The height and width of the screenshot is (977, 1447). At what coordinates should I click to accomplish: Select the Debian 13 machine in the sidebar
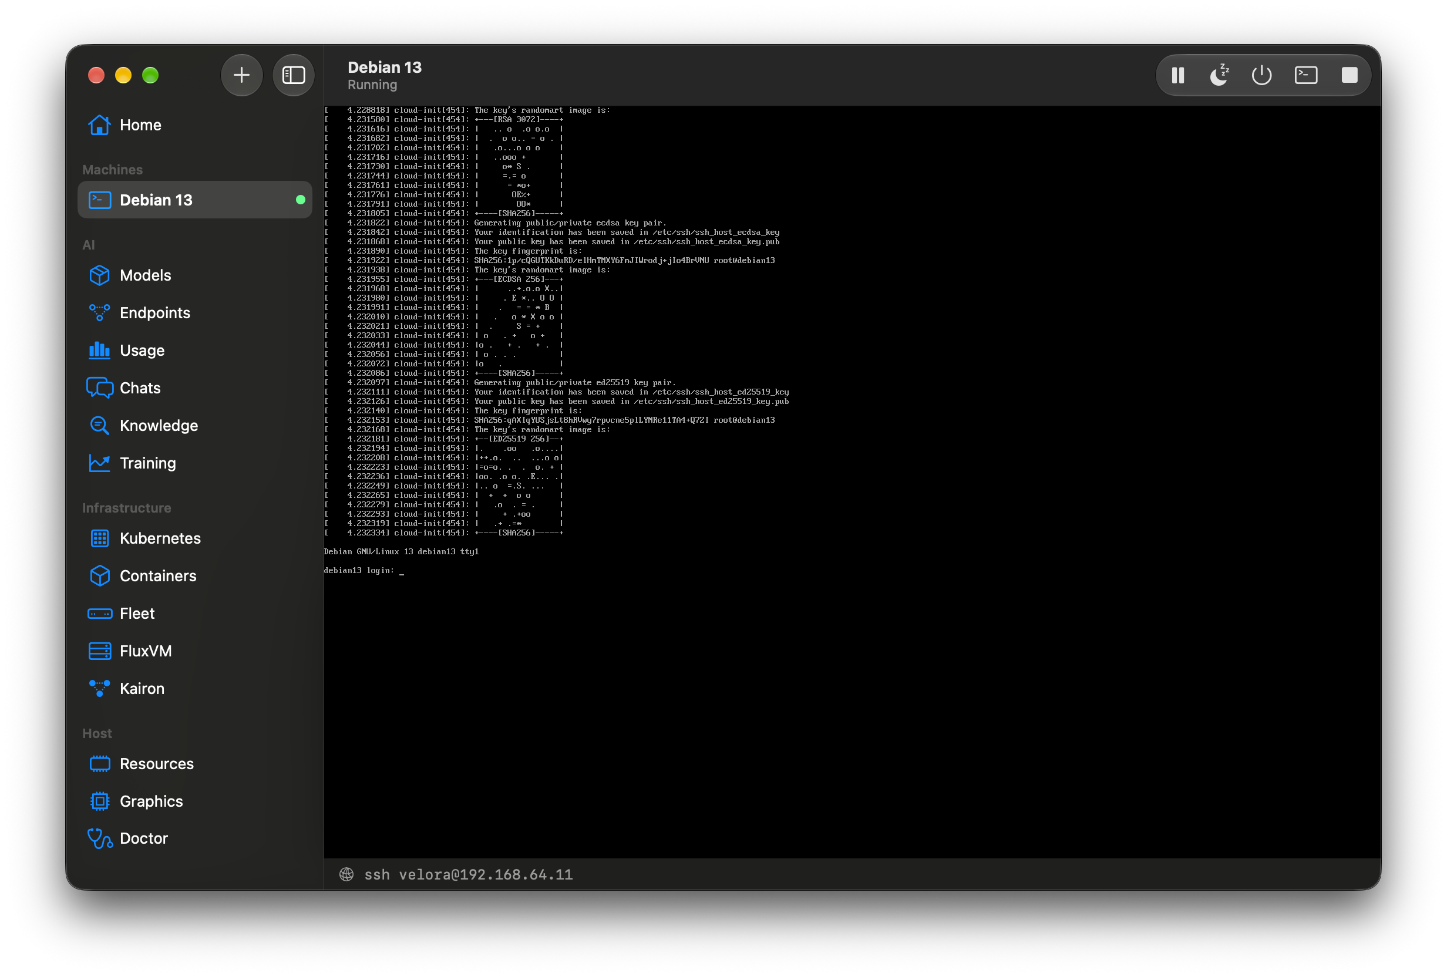coord(195,200)
